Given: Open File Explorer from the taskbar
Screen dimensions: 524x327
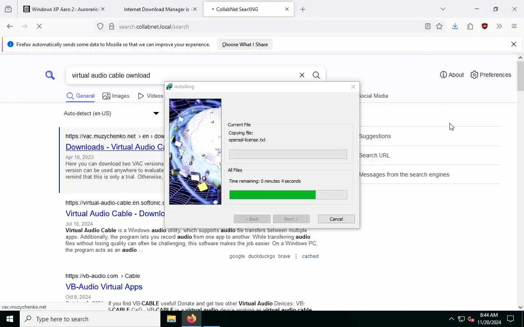Looking at the screenshot, I should click(172, 319).
